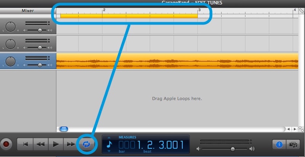
Task: Click LCD mode down arrow
Action: point(109,151)
